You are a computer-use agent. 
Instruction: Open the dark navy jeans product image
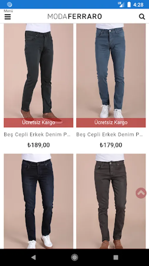click(x=39, y=201)
